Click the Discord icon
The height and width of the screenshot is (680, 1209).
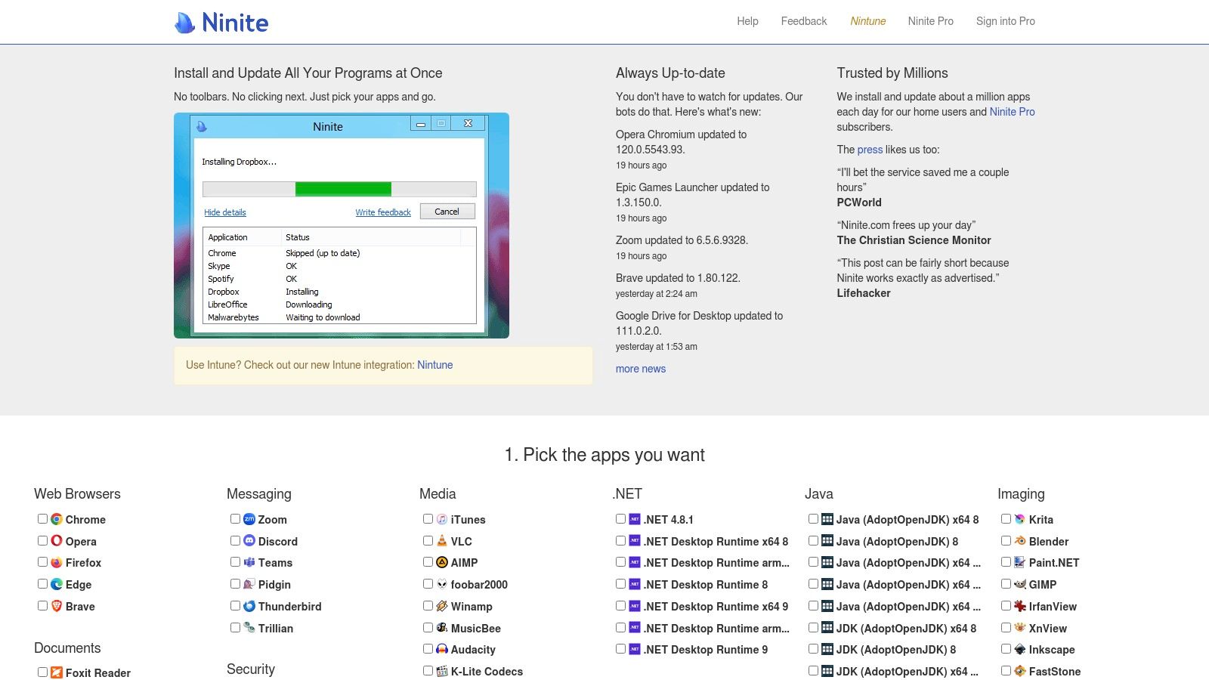point(249,541)
